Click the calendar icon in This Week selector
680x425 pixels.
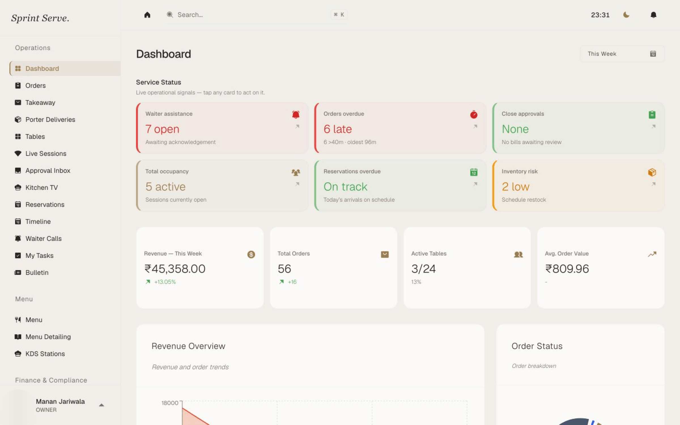coord(653,54)
